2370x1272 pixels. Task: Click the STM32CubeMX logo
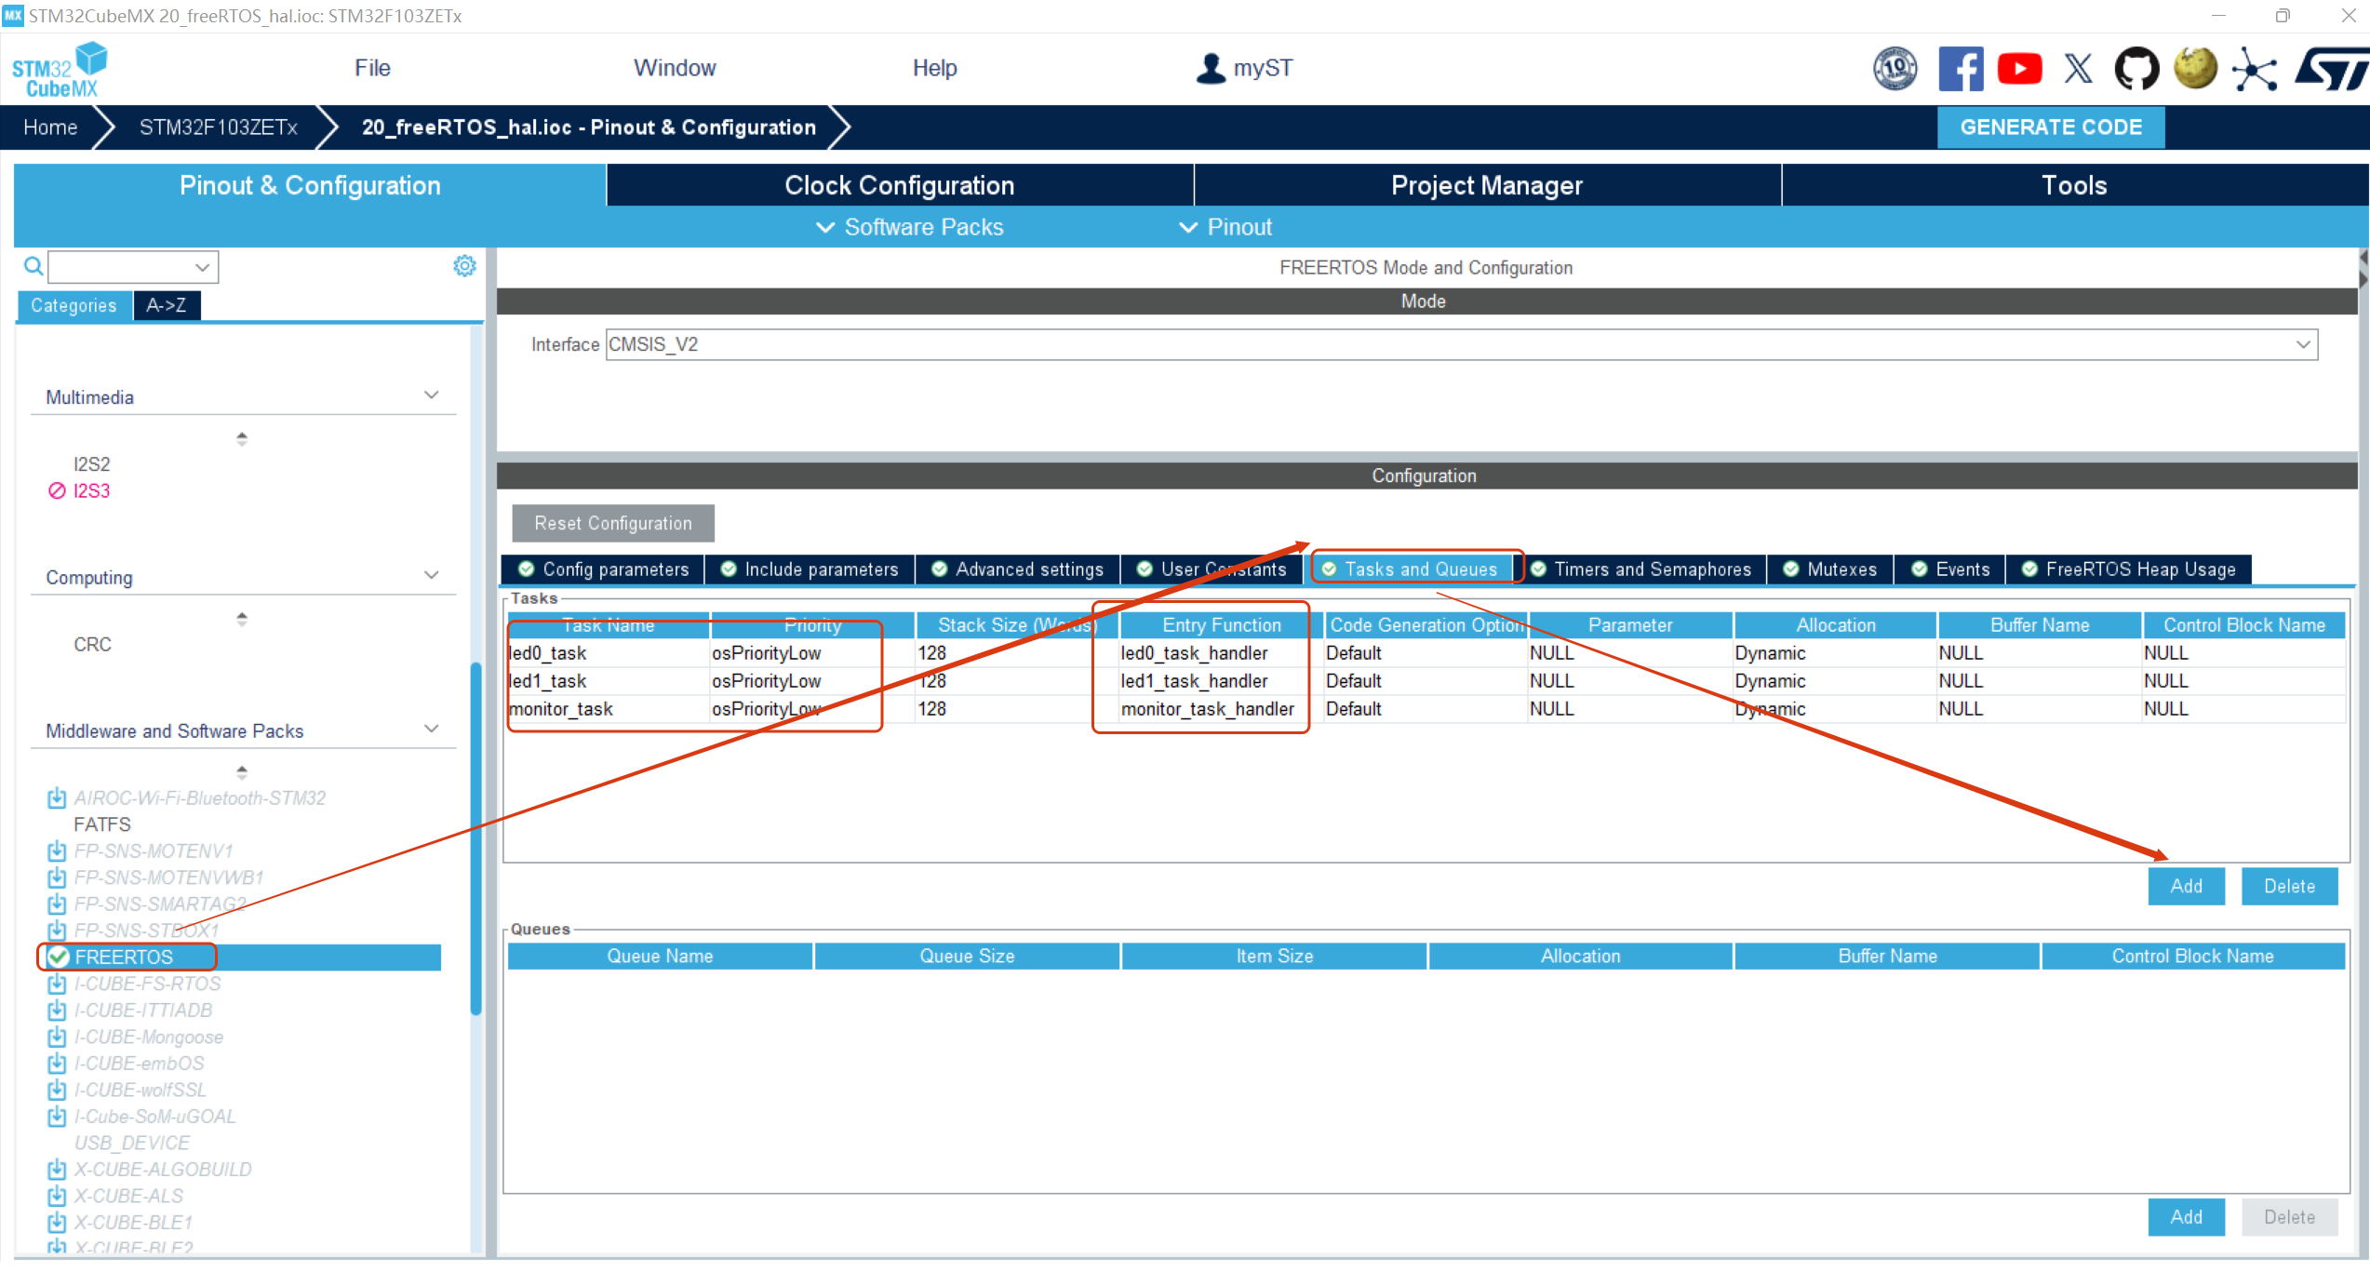point(60,69)
